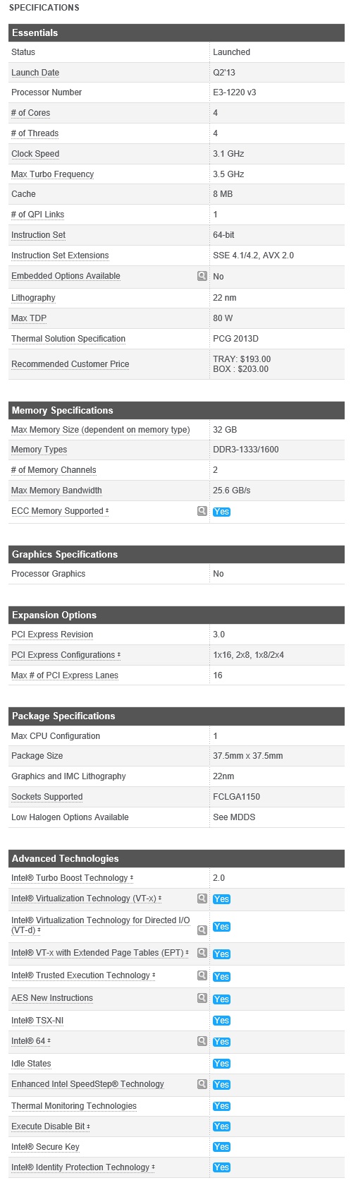The image size is (351, 1202).
Task: Click magnifier icon for Enhanced Intel SpeedStep
Action: 202,1084
